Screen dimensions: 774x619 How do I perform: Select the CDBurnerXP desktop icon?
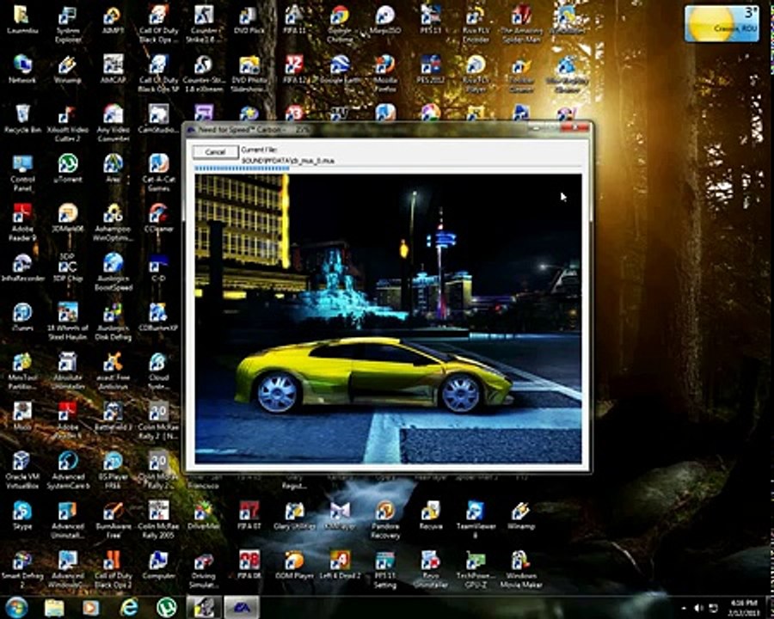pos(158,317)
